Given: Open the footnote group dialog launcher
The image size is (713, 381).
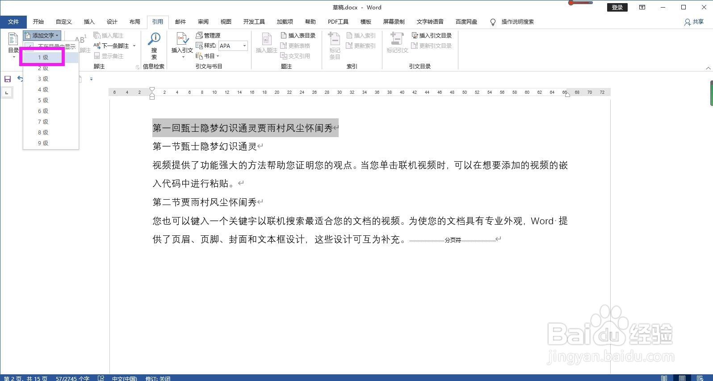Looking at the screenshot, I should (137, 67).
